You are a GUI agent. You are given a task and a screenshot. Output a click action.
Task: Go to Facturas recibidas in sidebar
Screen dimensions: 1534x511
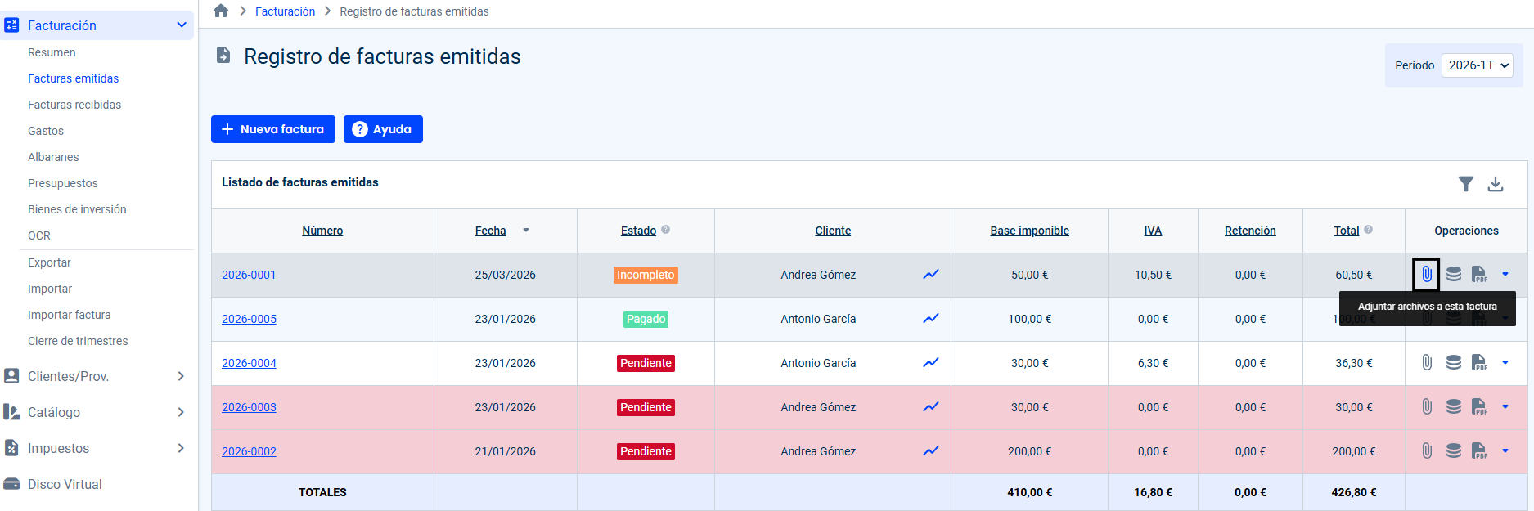point(74,105)
